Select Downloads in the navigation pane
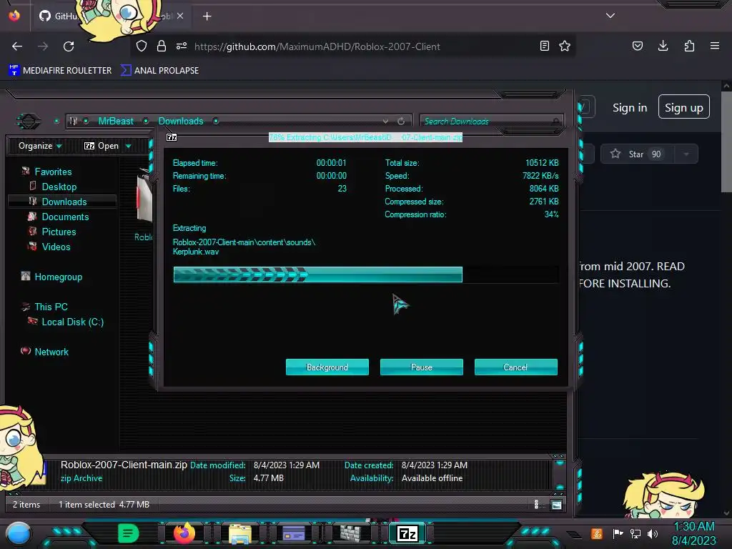 pyautogui.click(x=62, y=202)
